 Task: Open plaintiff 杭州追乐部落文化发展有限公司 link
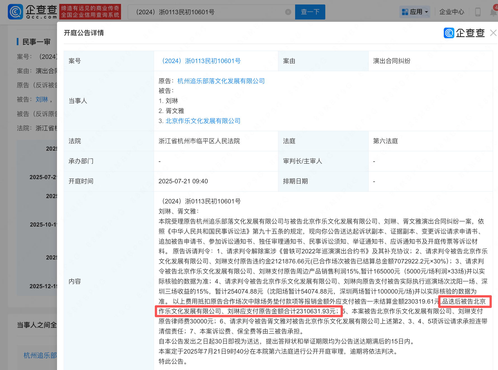coord(221,81)
